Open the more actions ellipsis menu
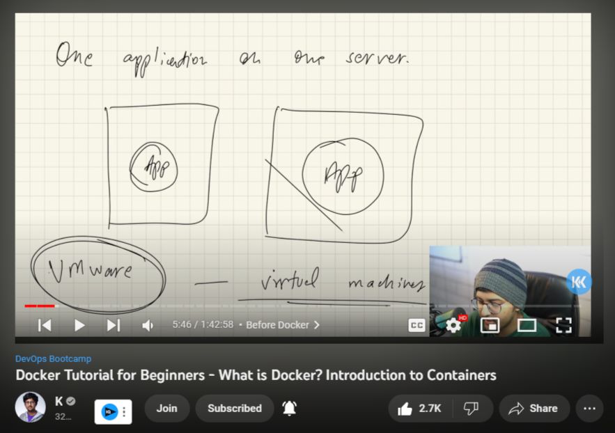Viewport: 615px width, 433px height. click(589, 409)
